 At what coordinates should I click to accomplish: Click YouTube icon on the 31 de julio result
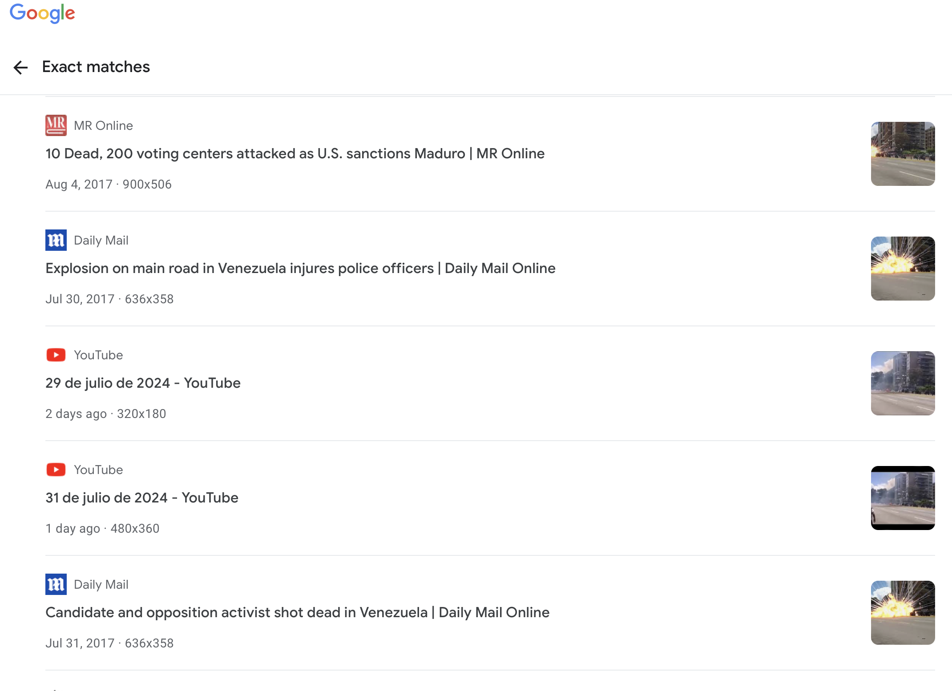56,470
